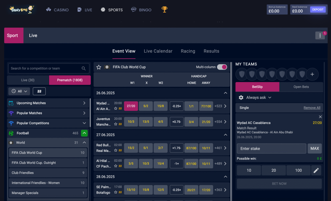Open the three-dot options menu
This screenshot has width=331, height=201.
coord(320,35)
